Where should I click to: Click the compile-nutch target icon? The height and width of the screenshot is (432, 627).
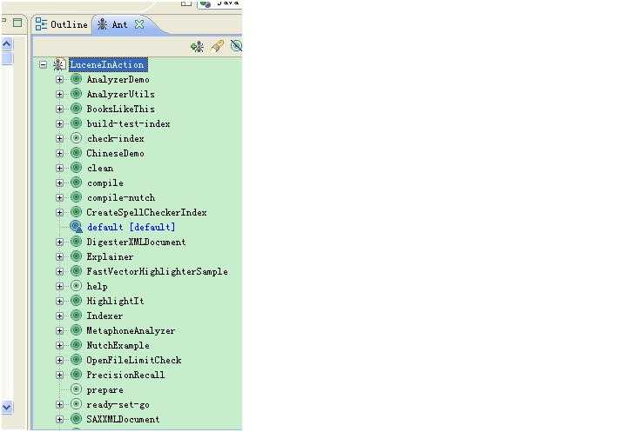pos(76,197)
